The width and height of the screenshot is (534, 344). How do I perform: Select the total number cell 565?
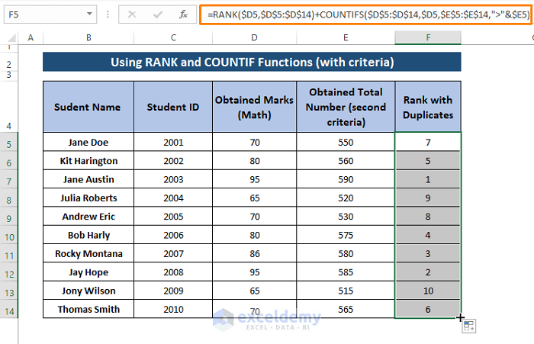point(346,309)
